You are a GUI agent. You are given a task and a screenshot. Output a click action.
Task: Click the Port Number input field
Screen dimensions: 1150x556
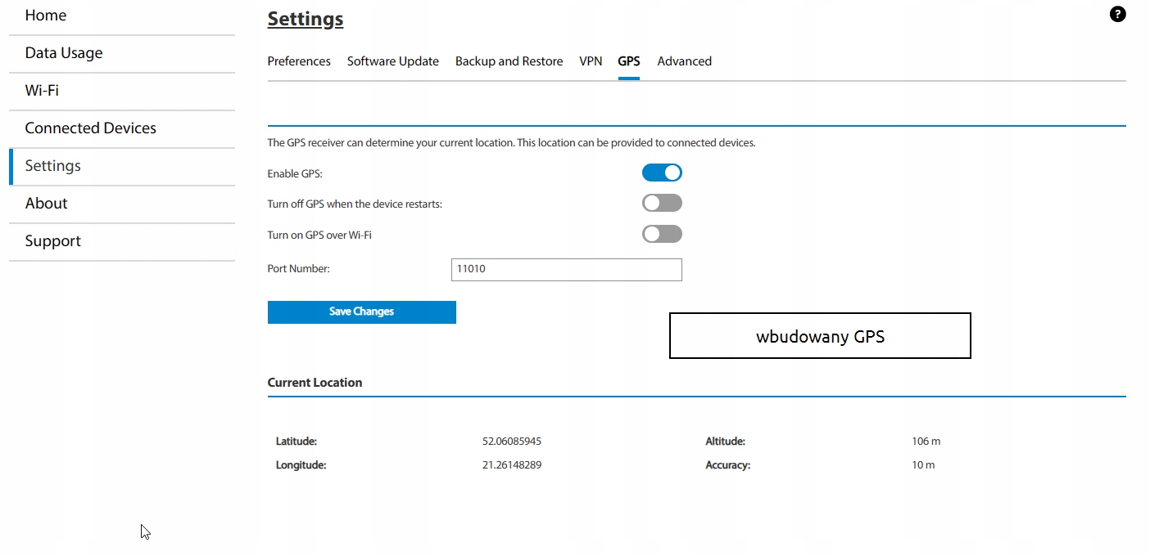click(566, 269)
